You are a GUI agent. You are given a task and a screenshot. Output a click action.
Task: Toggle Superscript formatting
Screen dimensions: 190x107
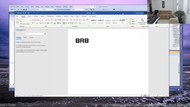[45, 23]
